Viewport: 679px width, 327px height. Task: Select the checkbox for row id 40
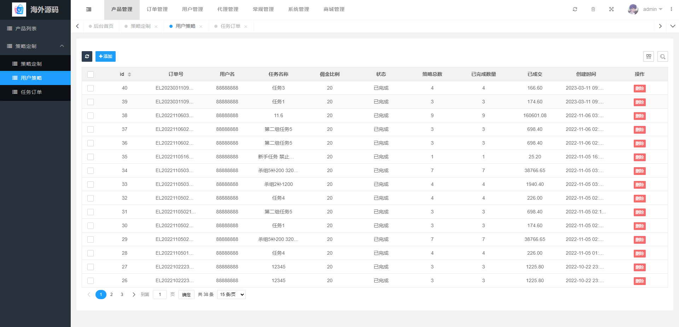tap(91, 88)
